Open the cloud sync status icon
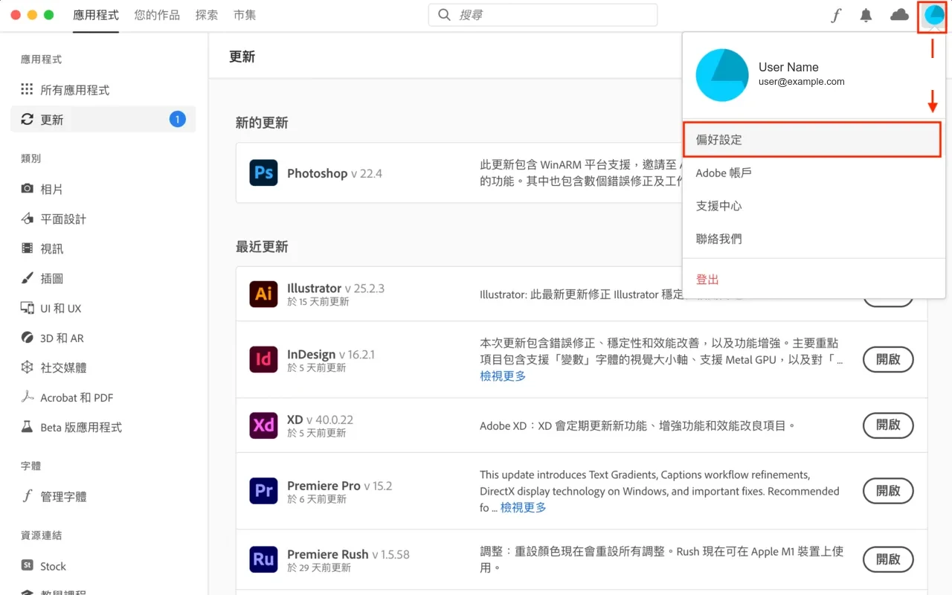952x595 pixels. point(899,15)
